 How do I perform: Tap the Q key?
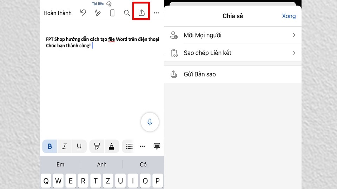[46, 181]
